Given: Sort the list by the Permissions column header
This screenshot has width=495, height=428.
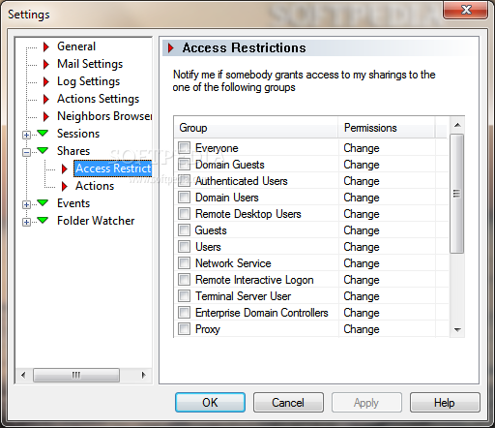Looking at the screenshot, I should pyautogui.click(x=387, y=128).
